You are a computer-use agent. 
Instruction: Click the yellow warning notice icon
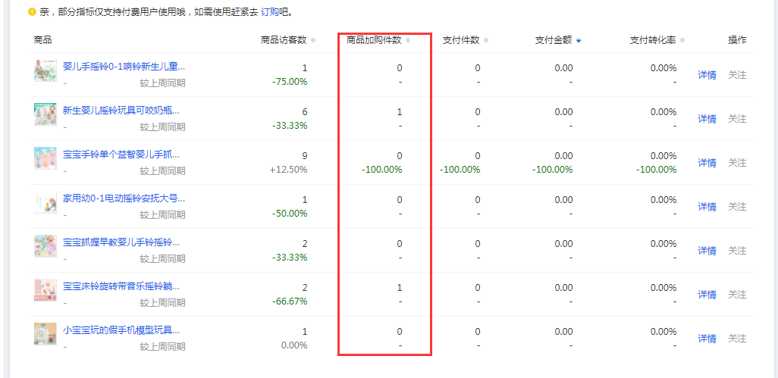click(32, 11)
